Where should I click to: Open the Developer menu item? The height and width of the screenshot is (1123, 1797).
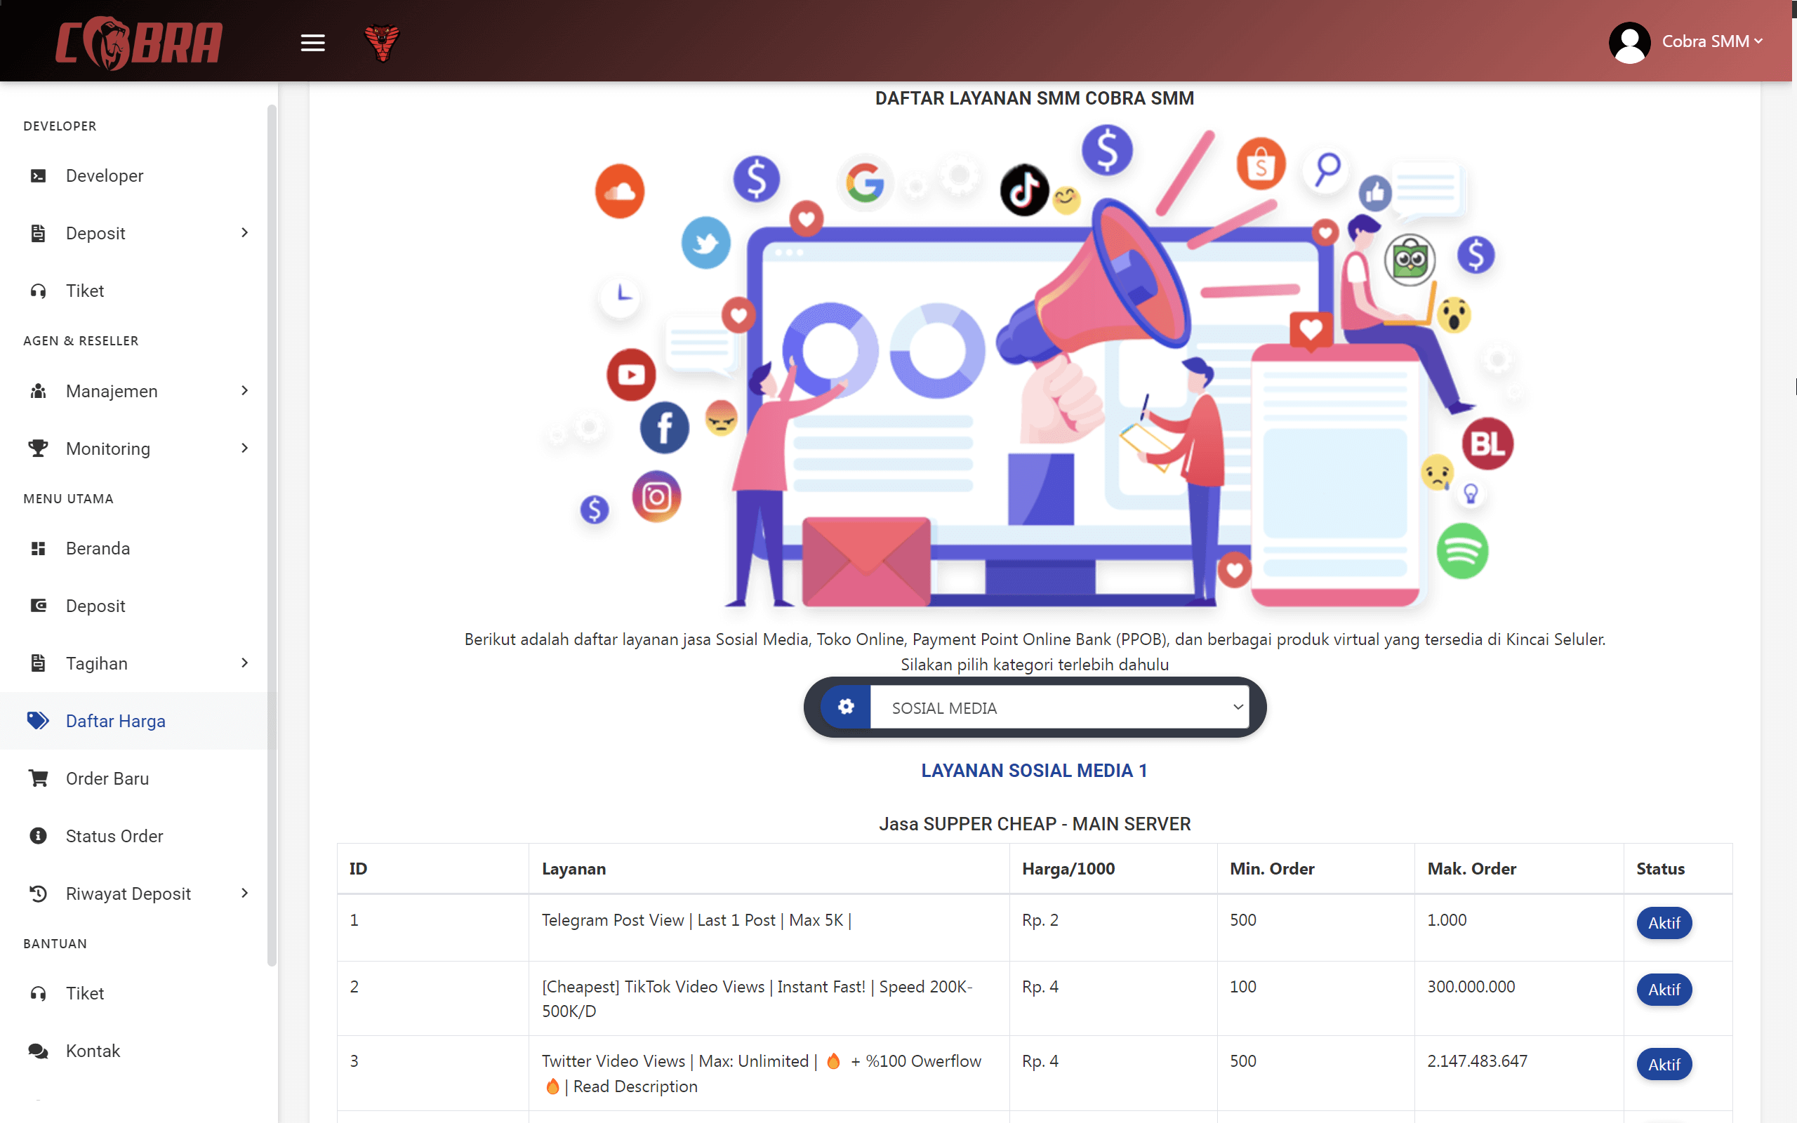[x=105, y=176]
